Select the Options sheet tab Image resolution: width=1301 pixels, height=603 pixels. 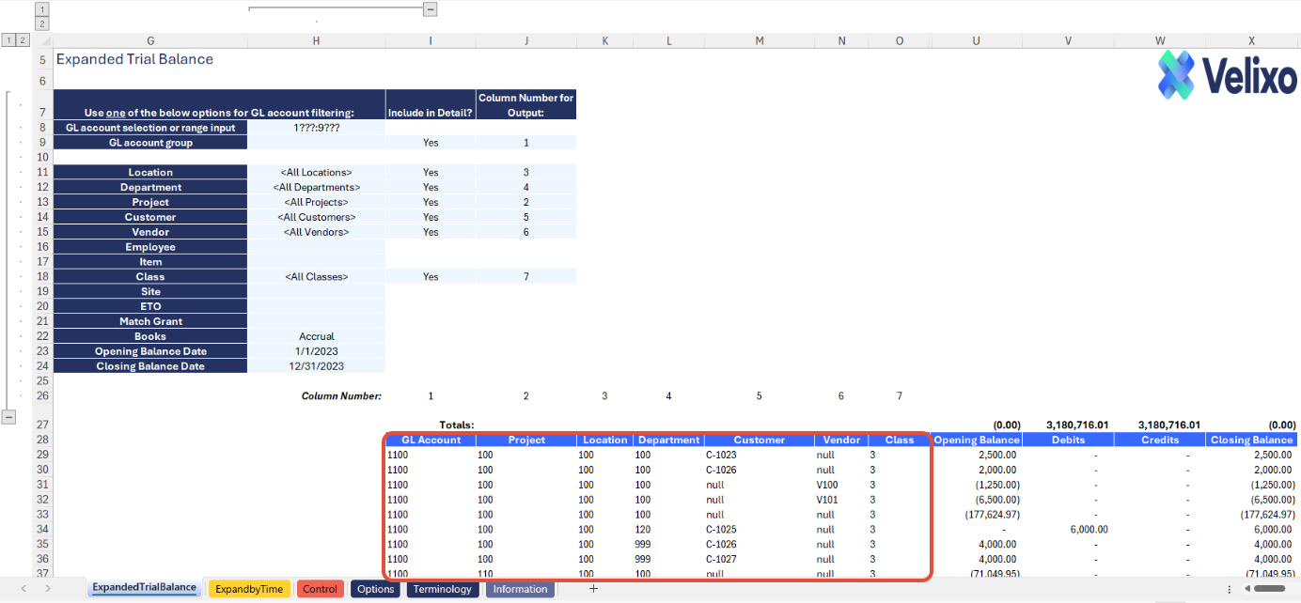[376, 589]
